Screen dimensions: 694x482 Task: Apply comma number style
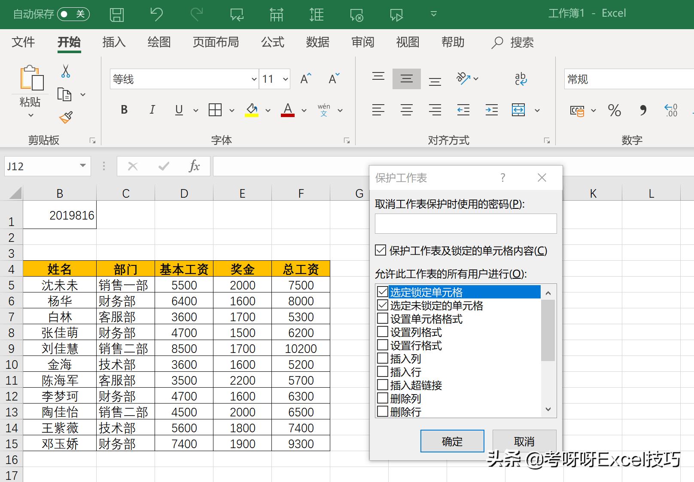[642, 110]
